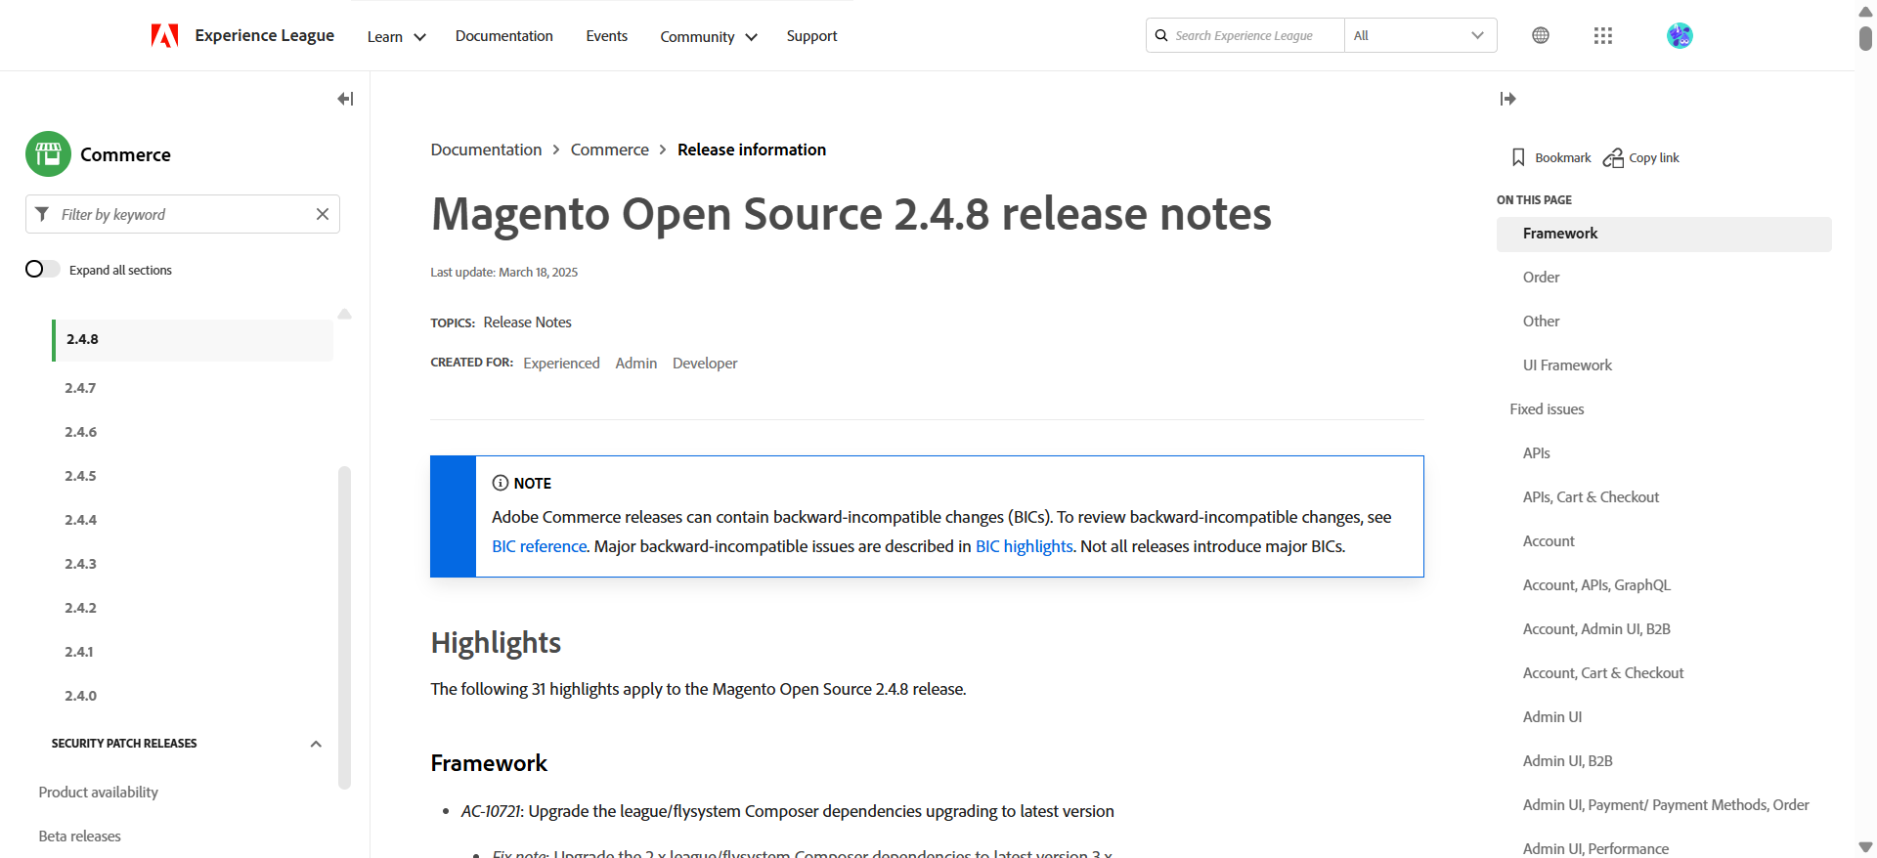This screenshot has width=1877, height=858.
Task: Jump to Fixed issues section
Action: [1547, 409]
